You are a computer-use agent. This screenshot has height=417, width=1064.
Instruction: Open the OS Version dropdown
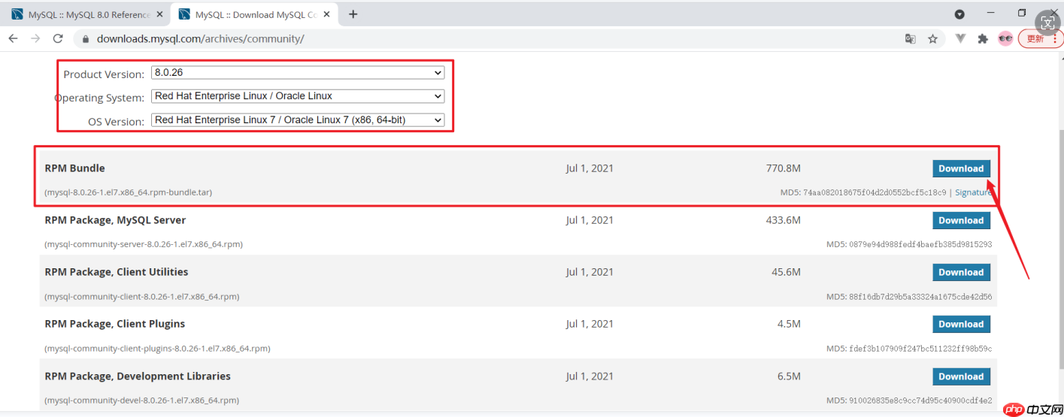[x=298, y=119]
